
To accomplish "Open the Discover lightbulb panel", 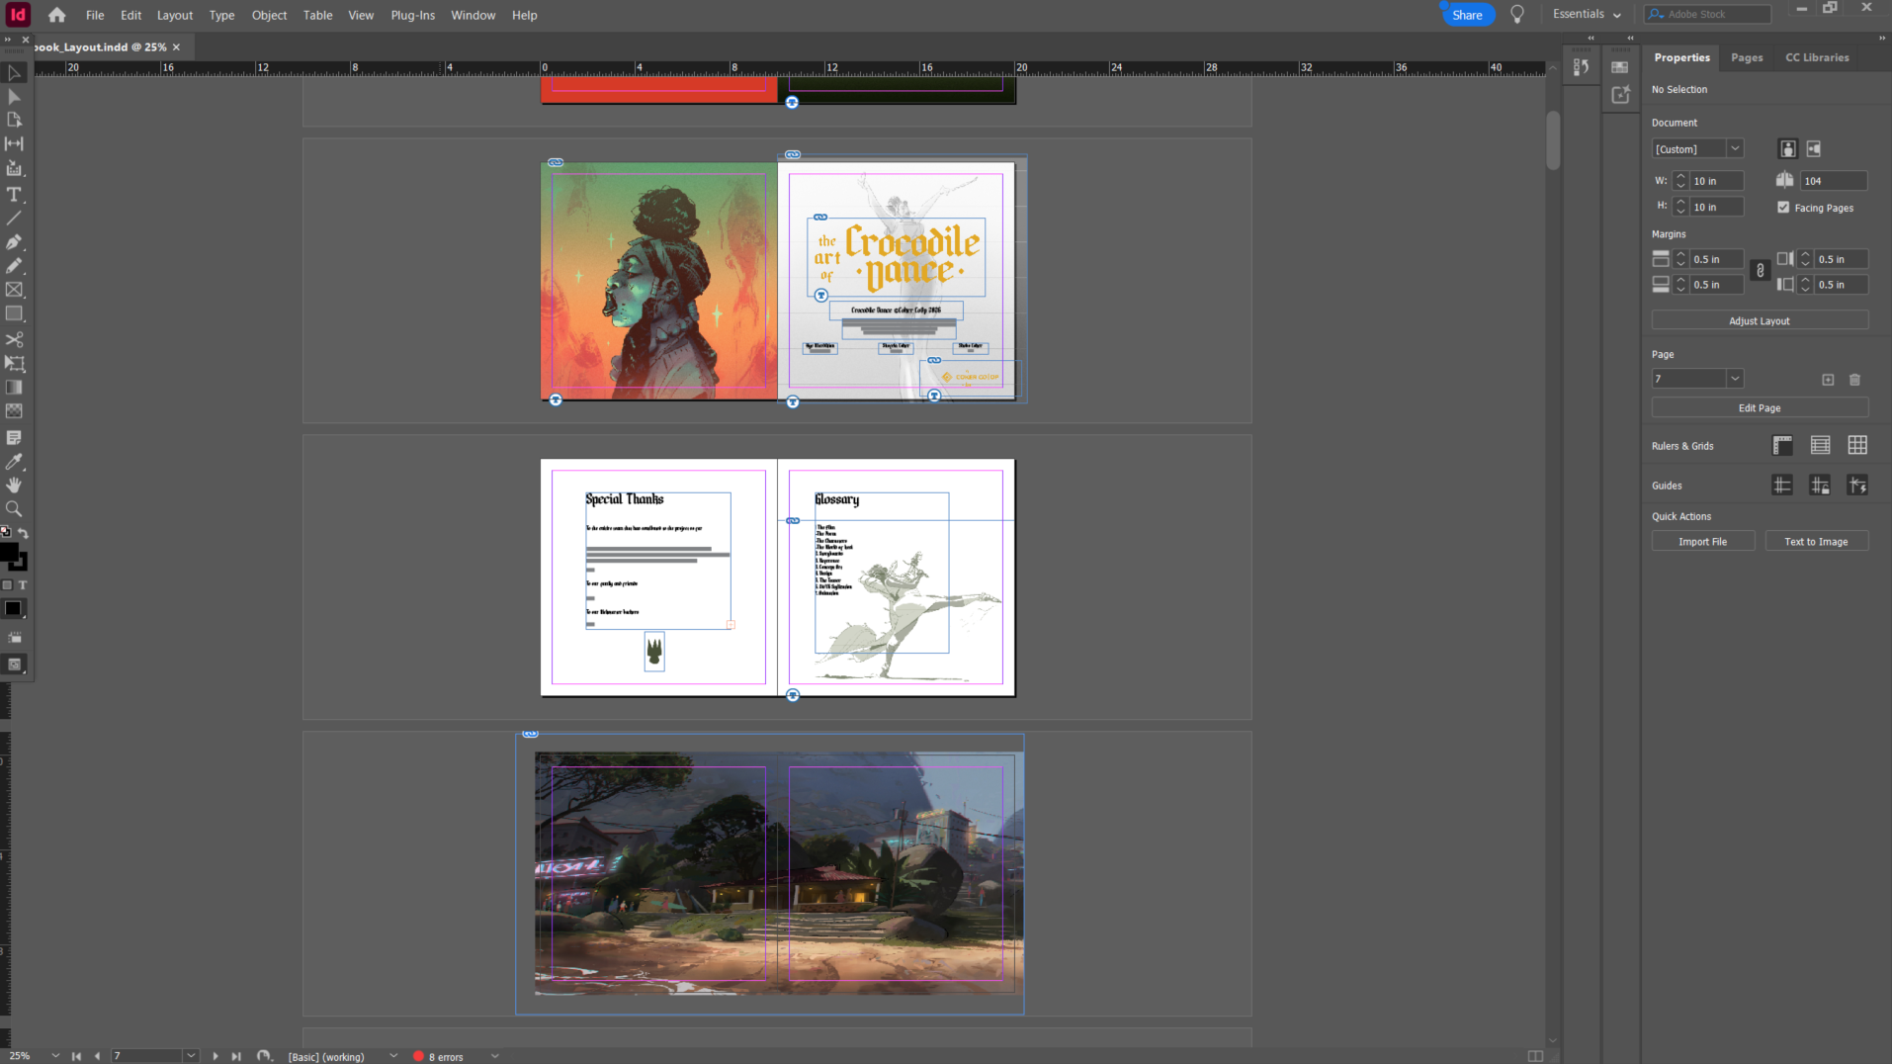I will tap(1517, 14).
